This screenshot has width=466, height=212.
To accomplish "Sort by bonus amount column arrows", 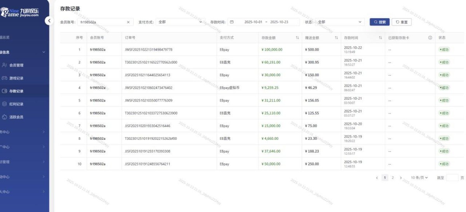I will tap(336, 38).
